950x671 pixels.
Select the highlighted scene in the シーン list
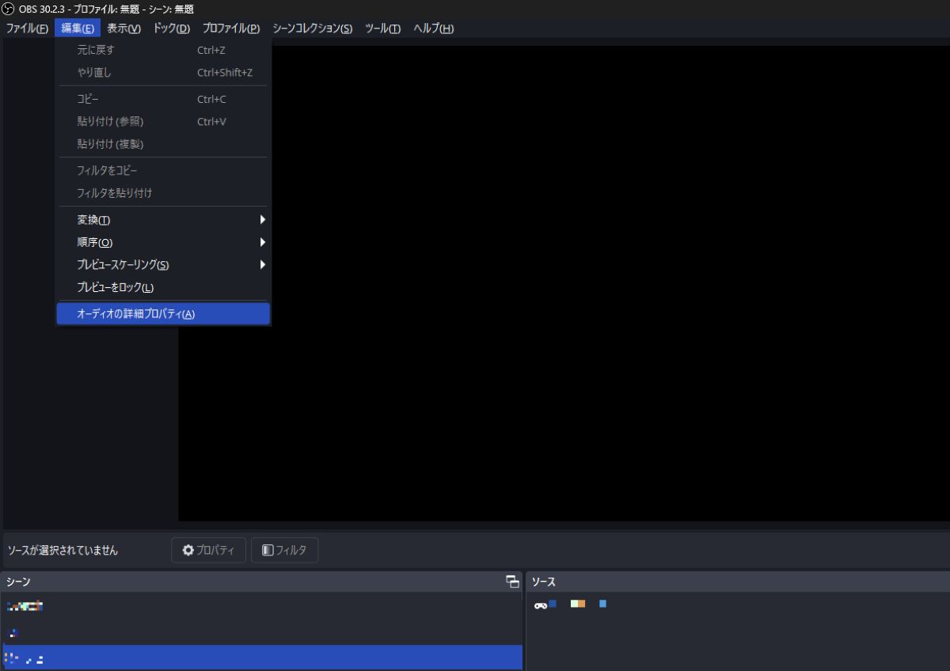tap(261, 658)
